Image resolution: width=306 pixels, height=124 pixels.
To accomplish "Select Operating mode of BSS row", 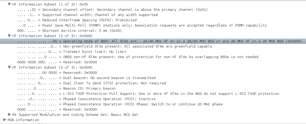I will pyautogui.click(x=153, y=41).
